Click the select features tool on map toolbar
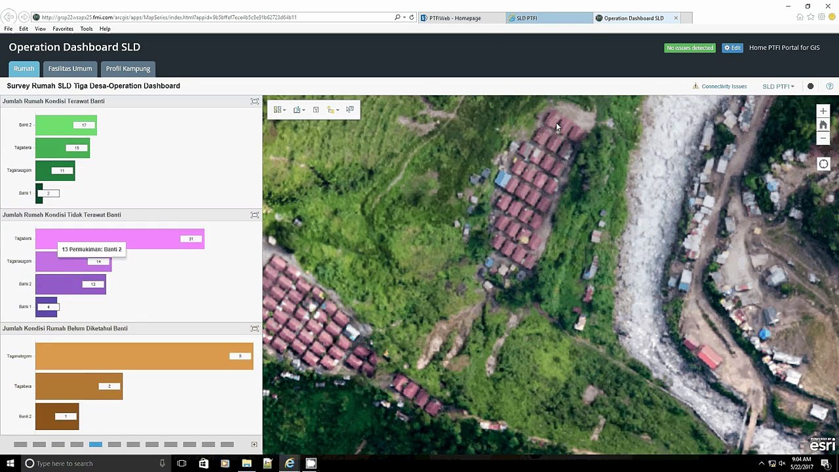Viewport: 839px width, 472px height. [x=350, y=109]
